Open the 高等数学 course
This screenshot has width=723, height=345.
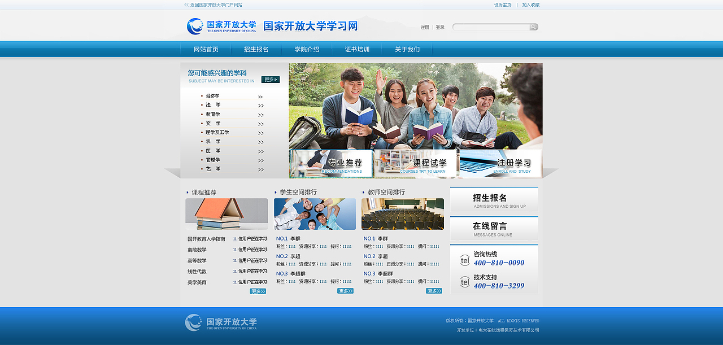point(197,261)
